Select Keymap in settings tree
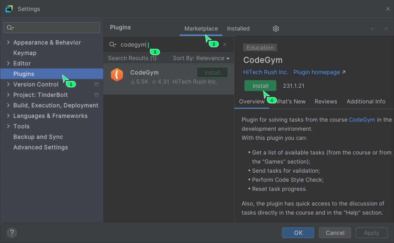The width and height of the screenshot is (394, 243). click(x=25, y=53)
